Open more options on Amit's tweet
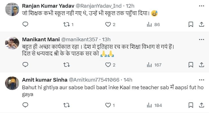Viewport: 209px width, 113px height. click(201, 80)
